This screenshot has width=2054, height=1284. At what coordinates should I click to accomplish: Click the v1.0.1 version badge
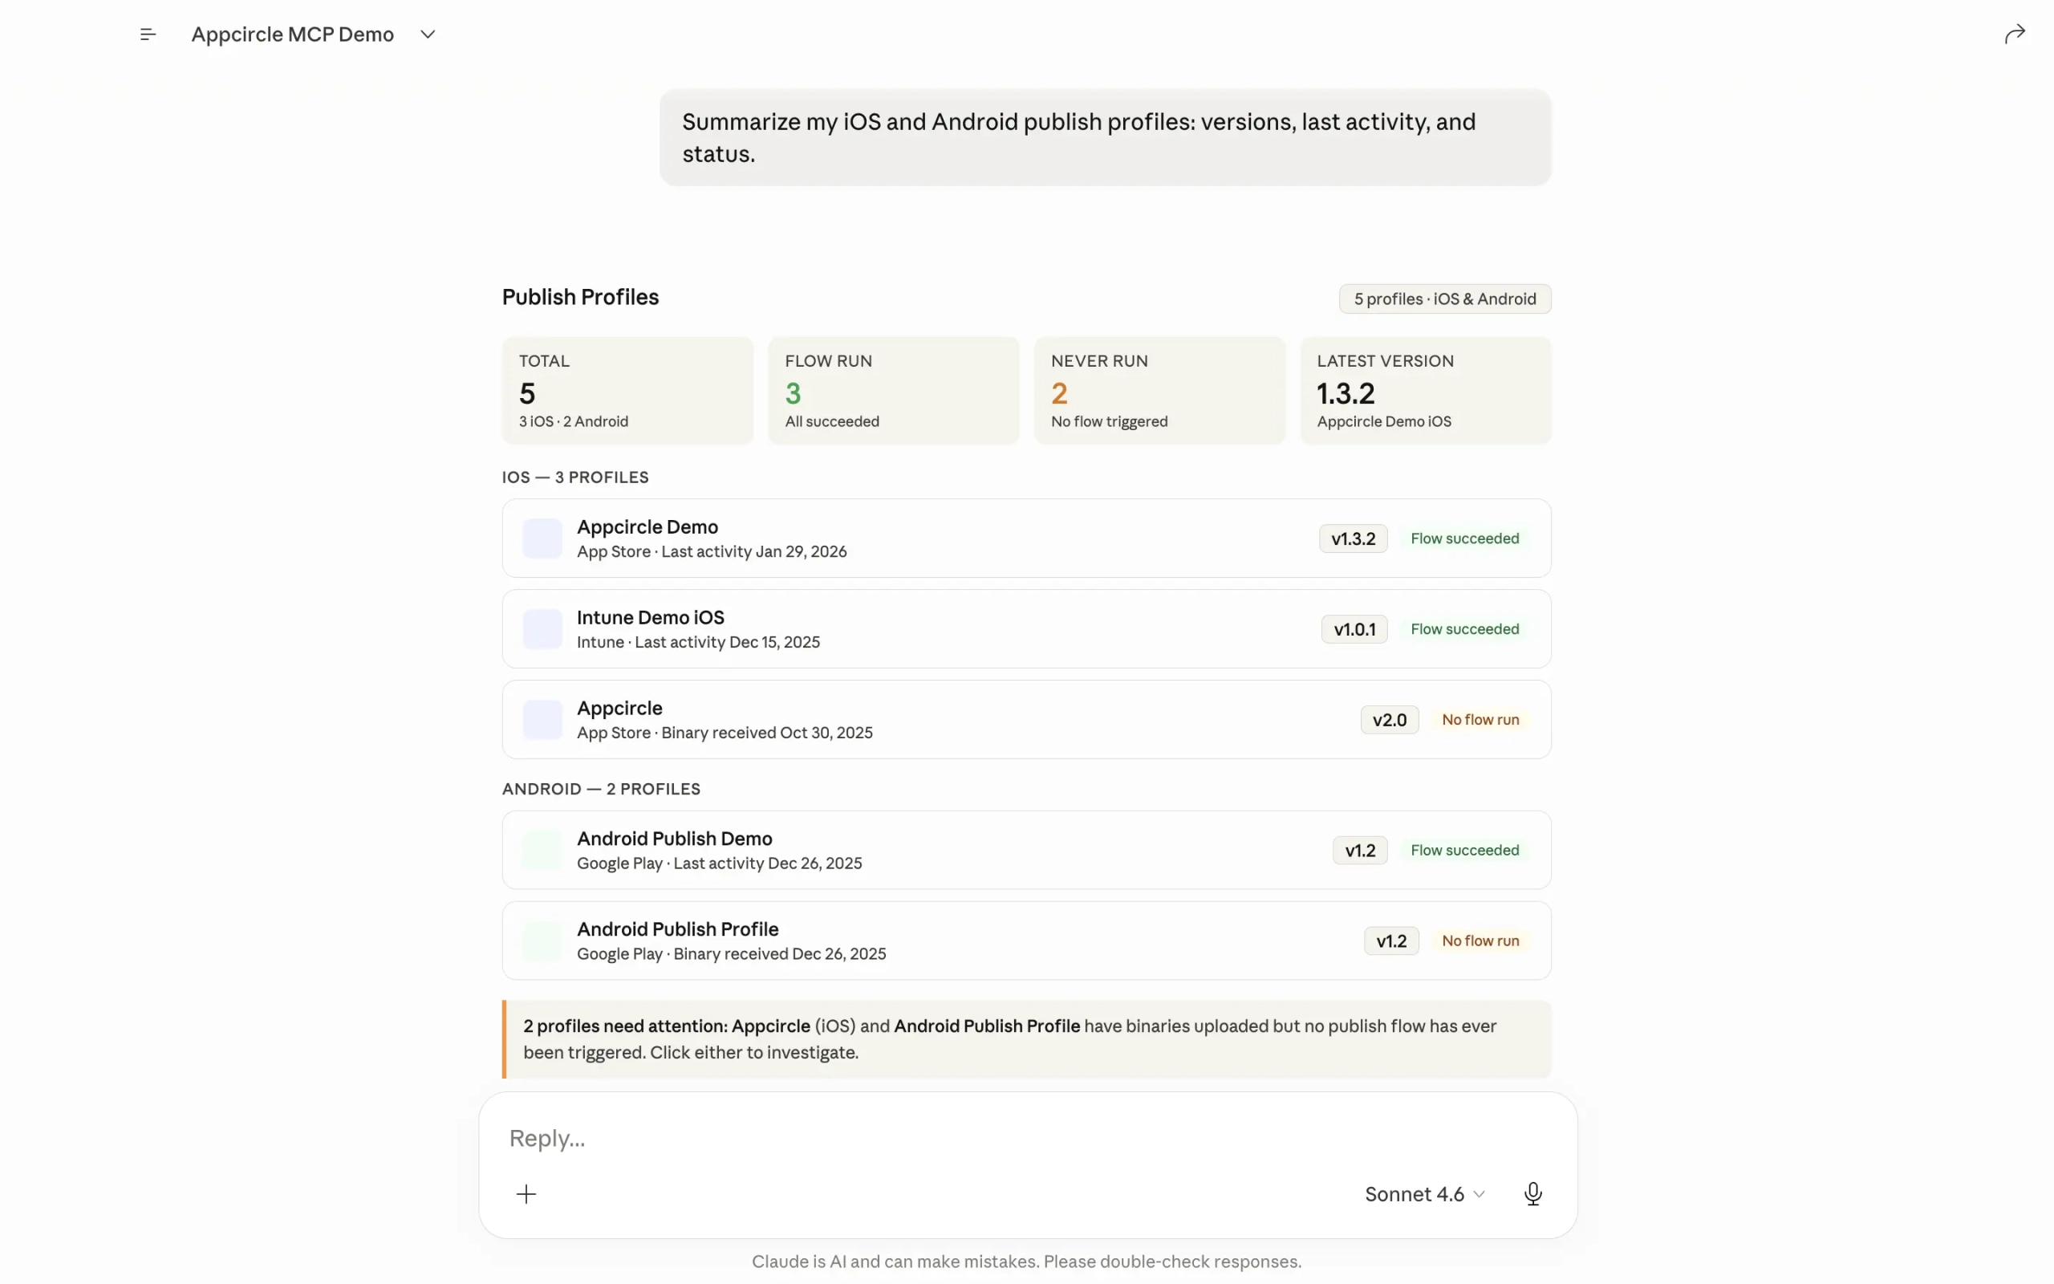[x=1354, y=629]
